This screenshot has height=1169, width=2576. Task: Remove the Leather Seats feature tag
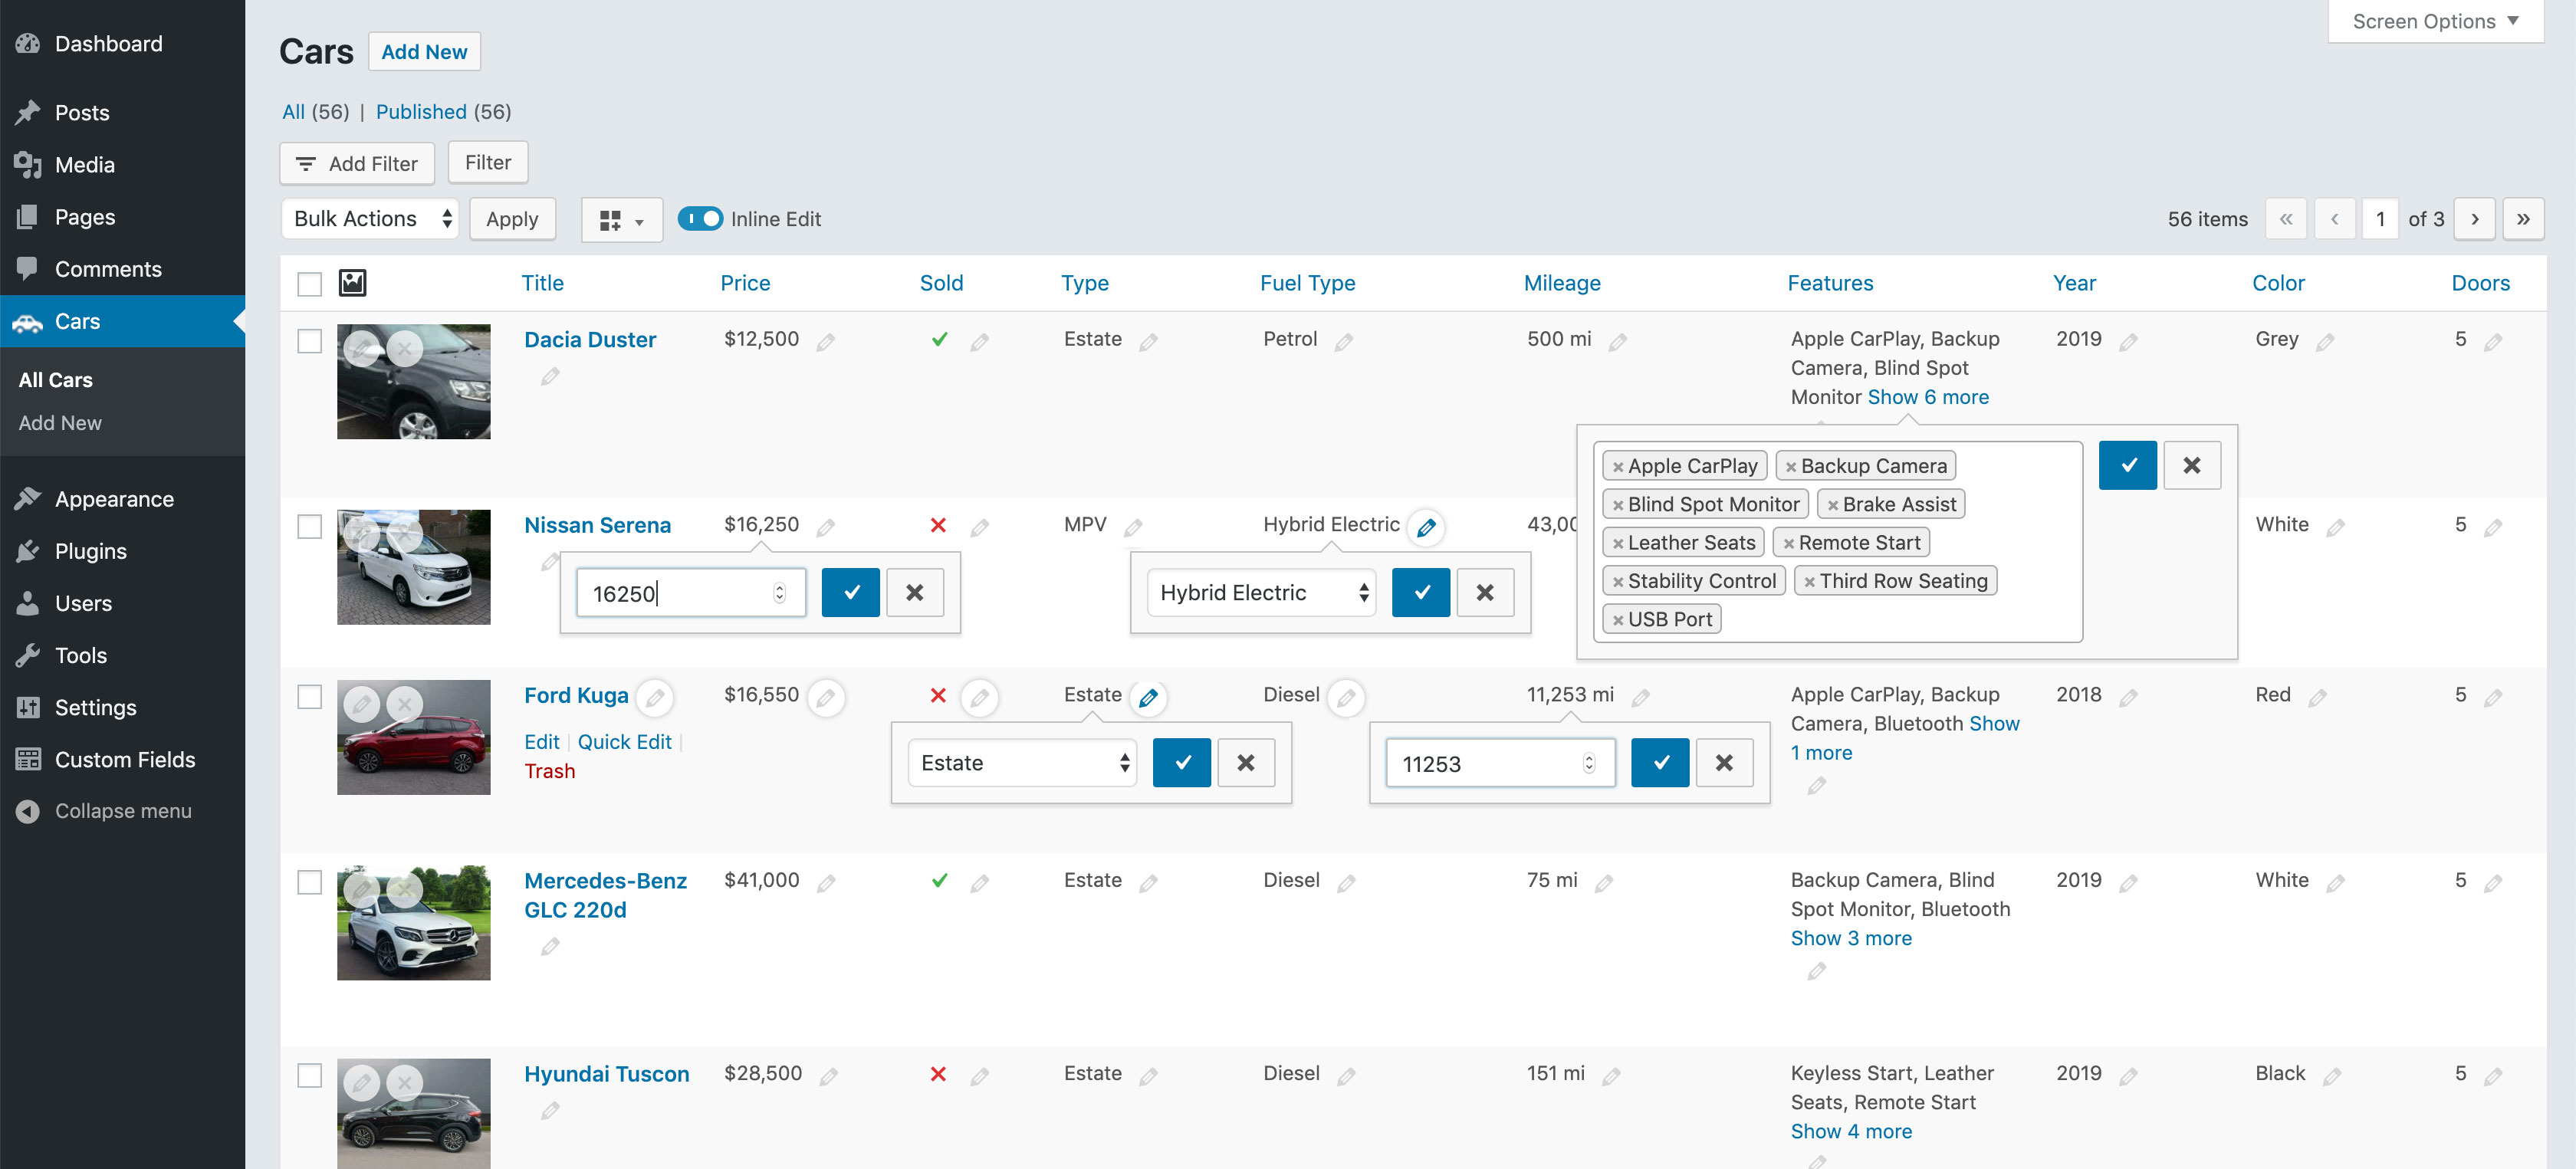pos(1618,542)
